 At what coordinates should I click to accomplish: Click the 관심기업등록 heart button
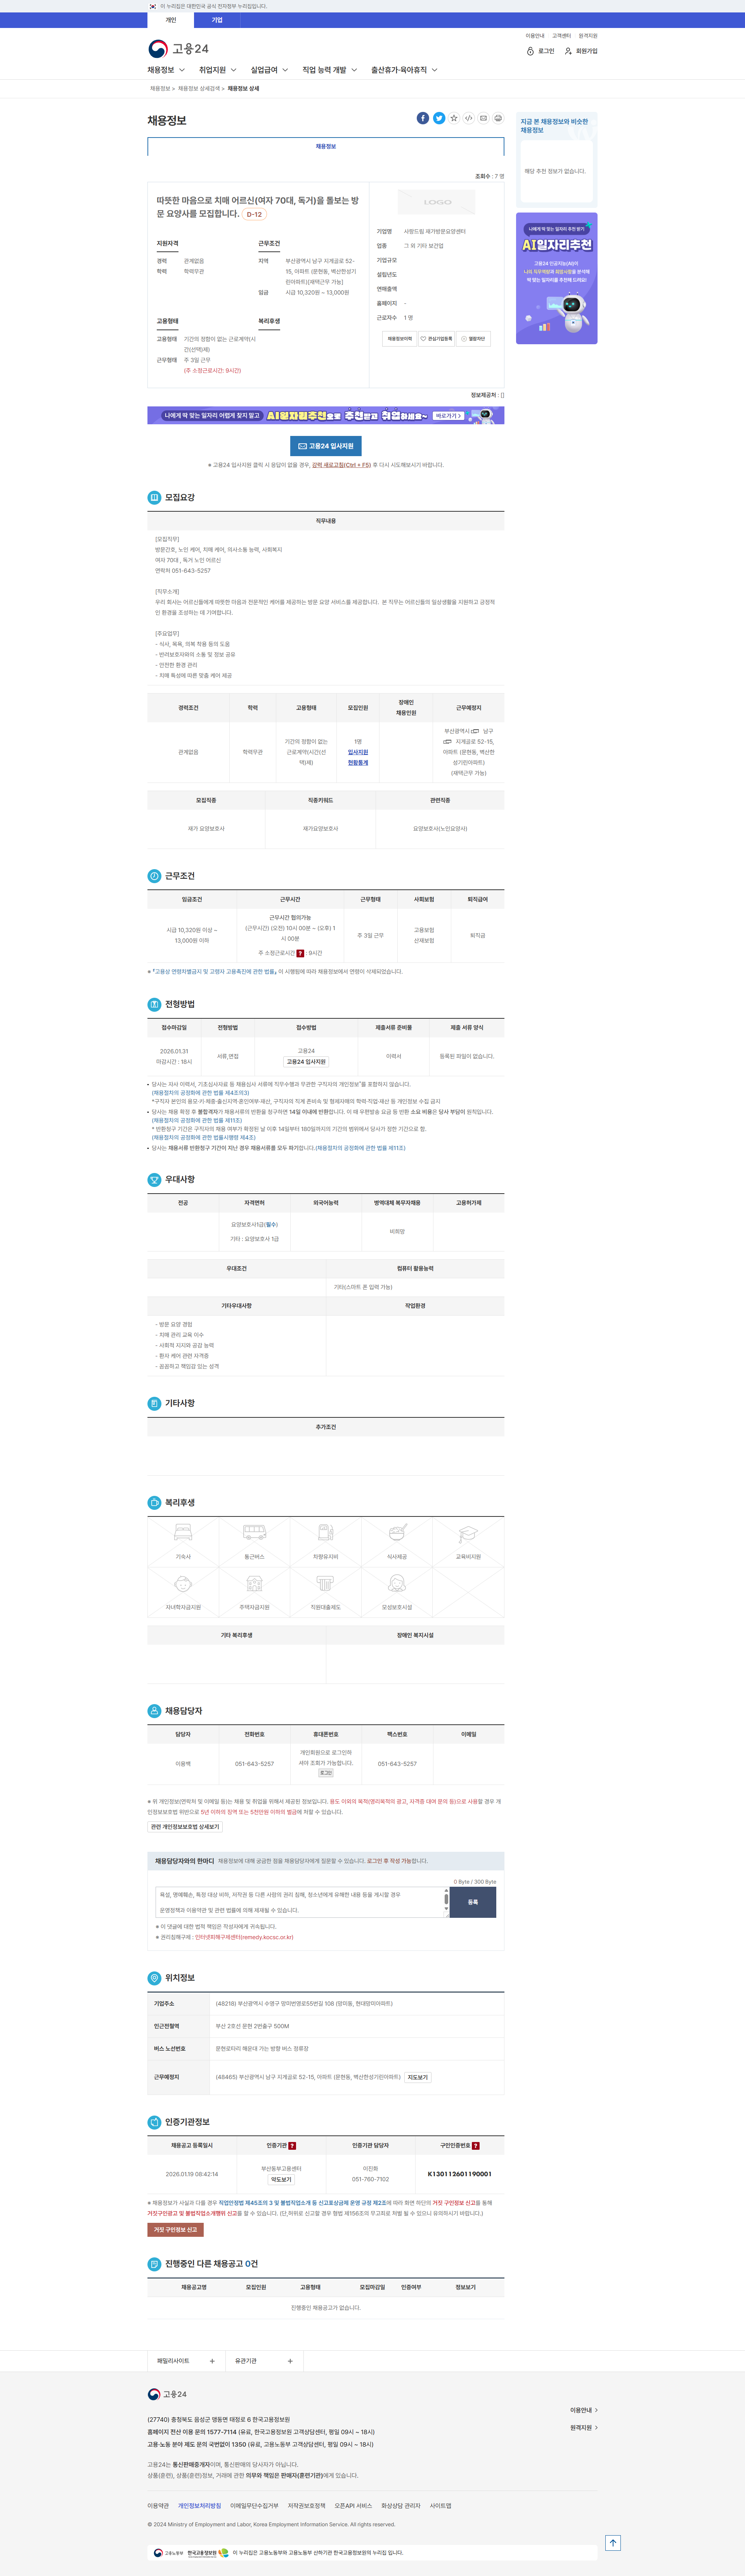point(437,339)
